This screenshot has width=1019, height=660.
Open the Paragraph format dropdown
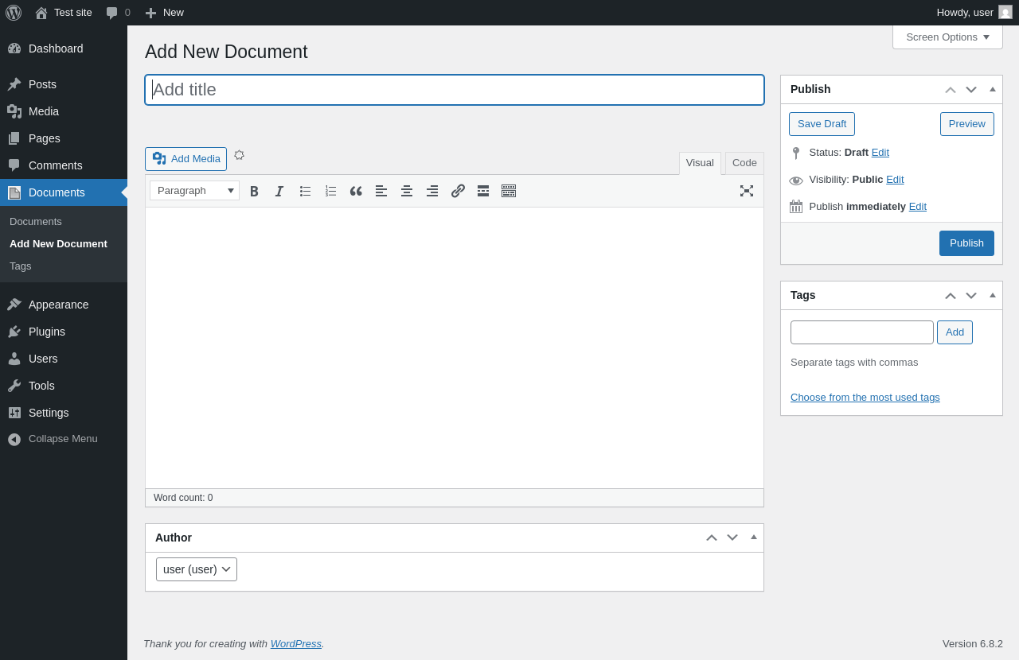coord(194,191)
